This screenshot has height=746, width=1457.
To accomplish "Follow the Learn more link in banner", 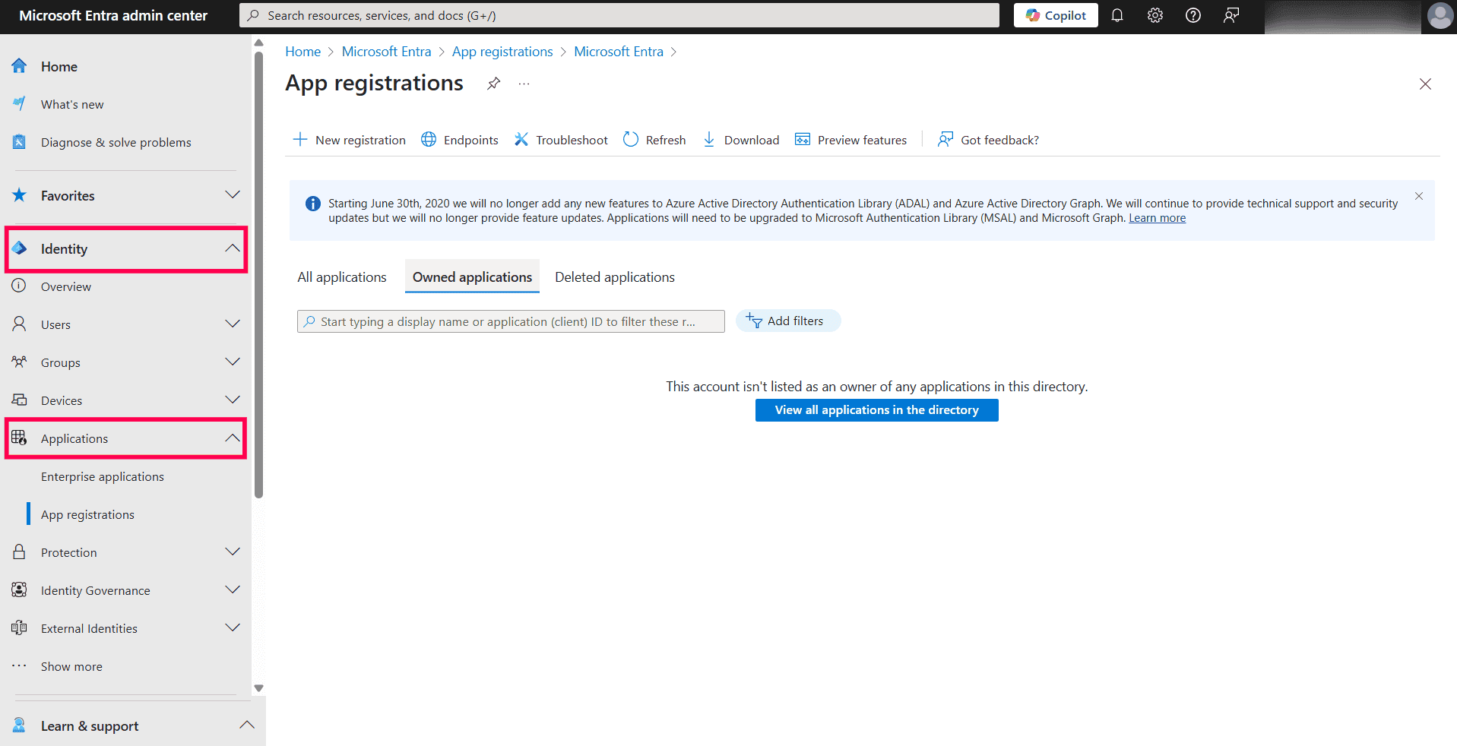I will (1157, 218).
